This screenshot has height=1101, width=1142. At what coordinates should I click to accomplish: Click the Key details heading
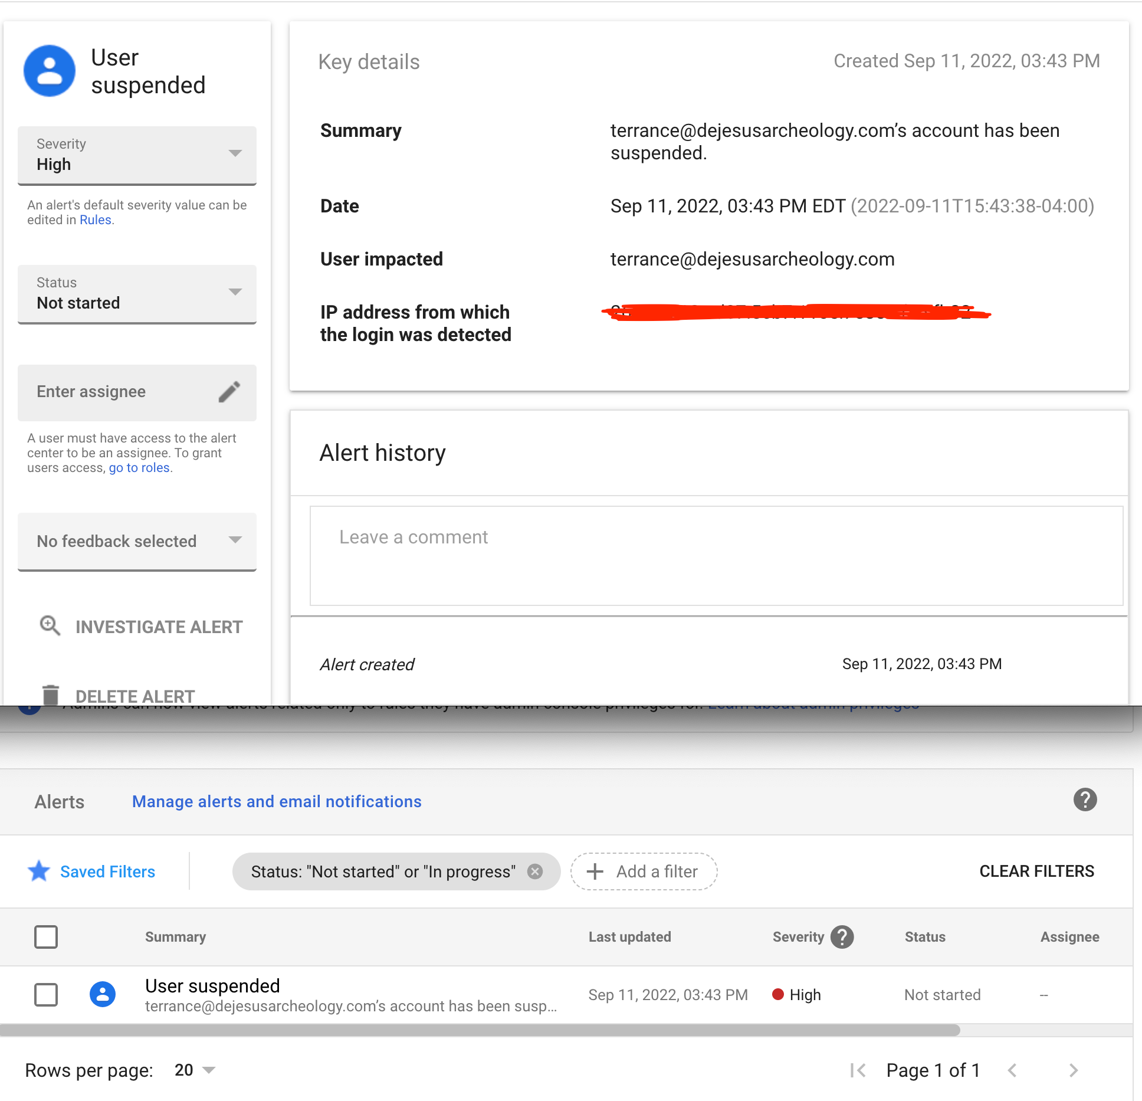tap(369, 62)
